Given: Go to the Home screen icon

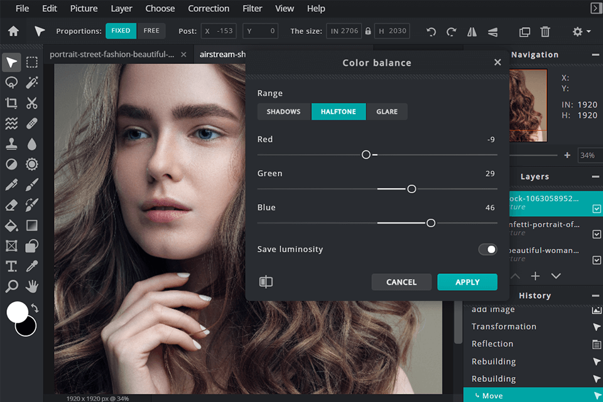Looking at the screenshot, I should (x=13, y=31).
